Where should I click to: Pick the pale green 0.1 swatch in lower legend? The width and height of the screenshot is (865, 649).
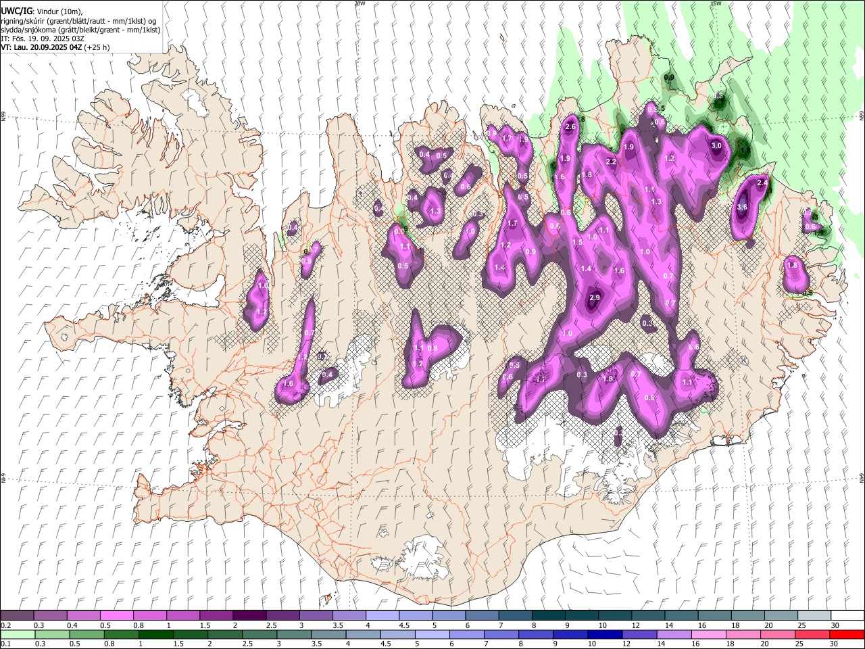click(17, 635)
